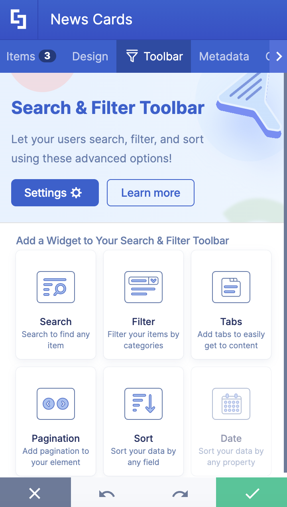This screenshot has height=507, width=287.
Task: Add the Pagination widget via its icon
Action: [x=55, y=404]
